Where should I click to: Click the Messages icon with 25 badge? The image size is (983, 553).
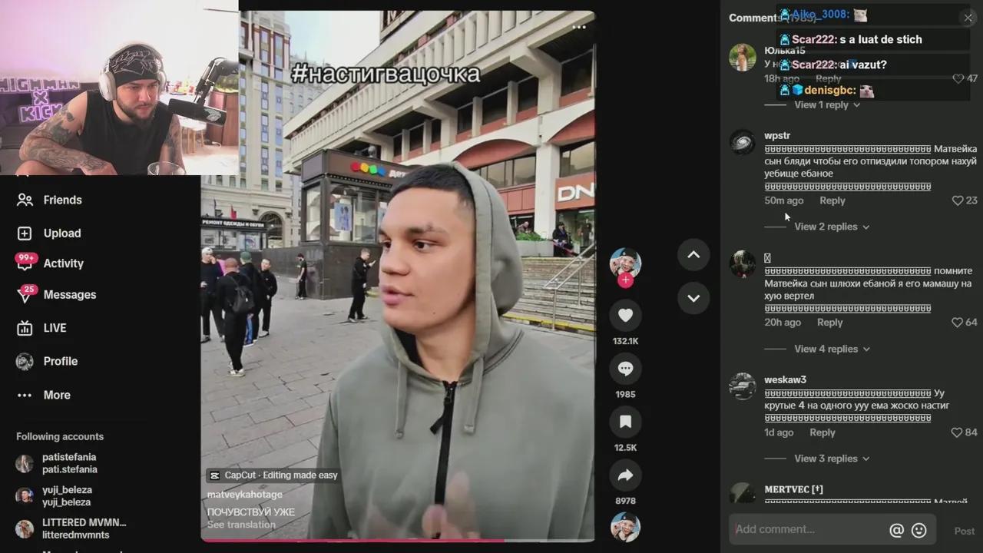tap(25, 293)
